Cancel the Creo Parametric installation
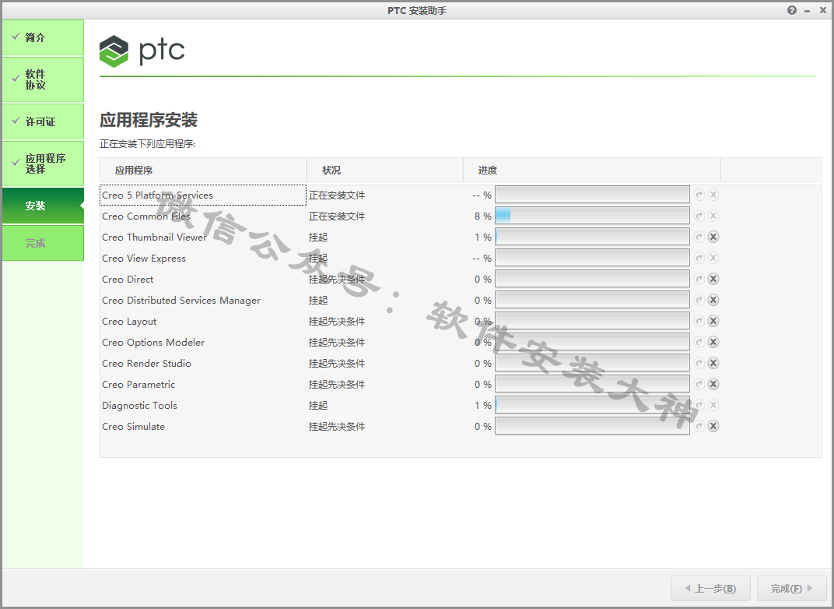This screenshot has width=834, height=609. coord(713,384)
